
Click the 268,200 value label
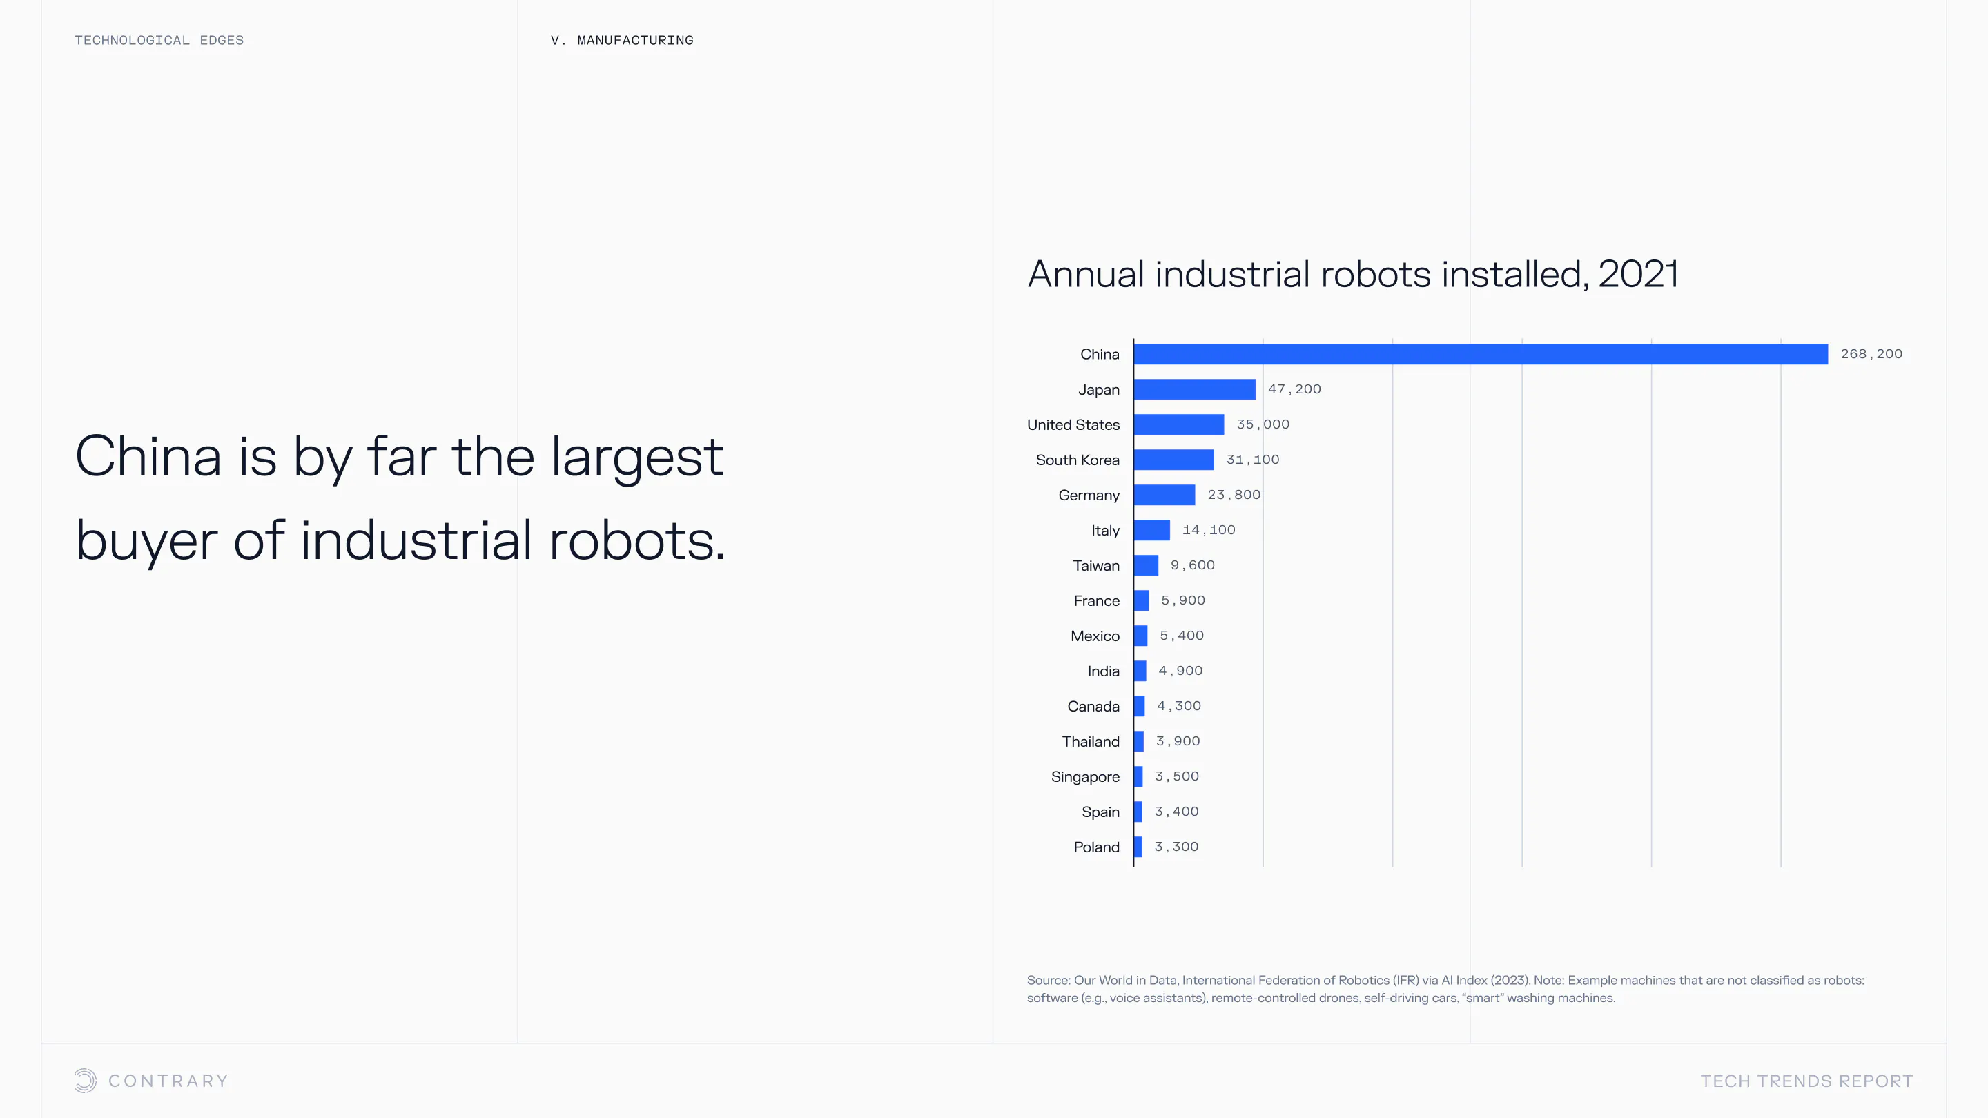(1871, 354)
